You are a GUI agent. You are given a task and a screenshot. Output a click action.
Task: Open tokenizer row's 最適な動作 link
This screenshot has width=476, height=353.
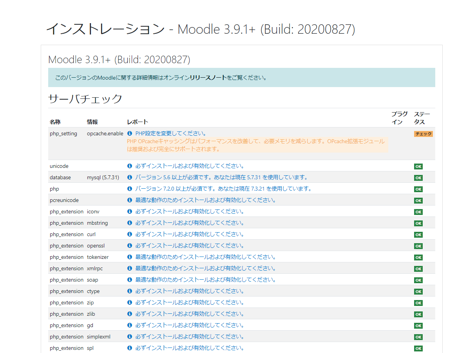tap(206, 257)
